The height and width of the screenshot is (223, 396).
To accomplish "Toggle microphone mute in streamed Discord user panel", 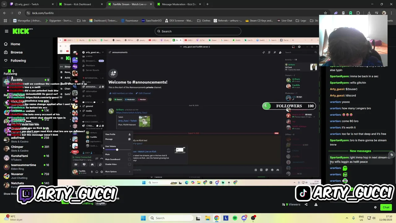I will (92, 172).
